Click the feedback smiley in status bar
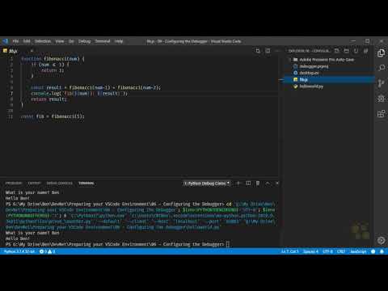 point(373,251)
